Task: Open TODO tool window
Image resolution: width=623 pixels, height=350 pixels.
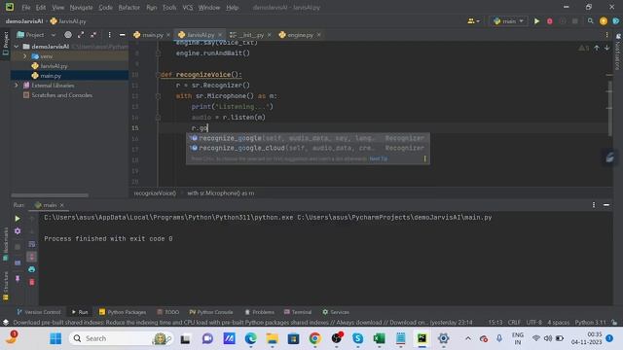Action: 168,312
